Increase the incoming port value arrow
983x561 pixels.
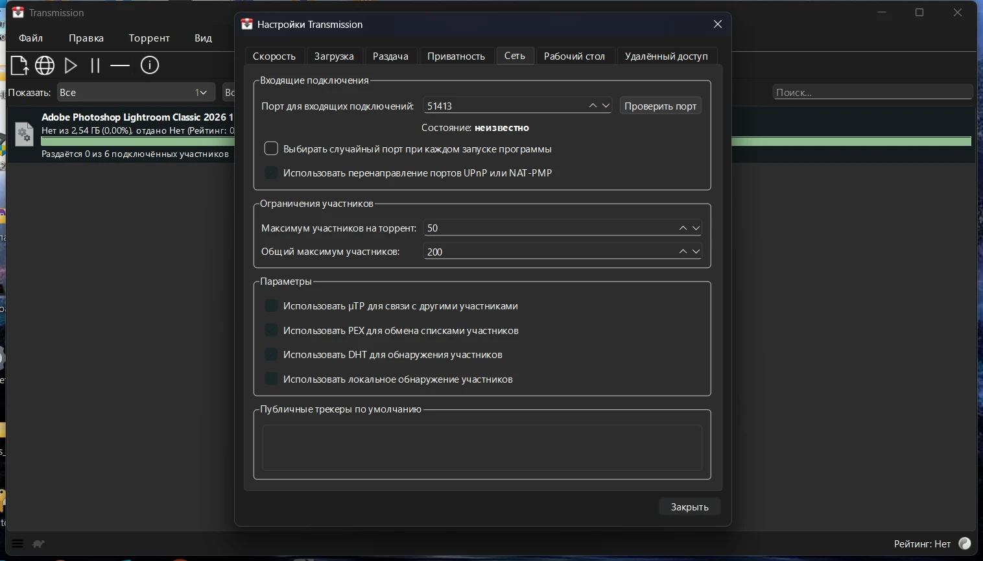coord(593,106)
